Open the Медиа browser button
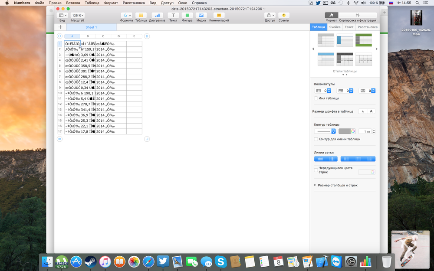 (201, 16)
